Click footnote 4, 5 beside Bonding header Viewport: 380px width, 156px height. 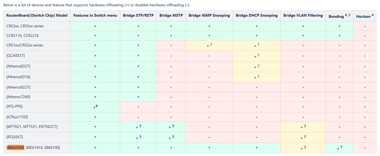348,15
